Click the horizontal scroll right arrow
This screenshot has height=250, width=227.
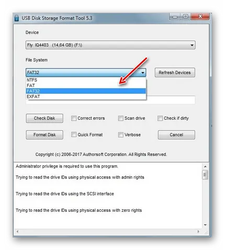[x=198, y=232]
